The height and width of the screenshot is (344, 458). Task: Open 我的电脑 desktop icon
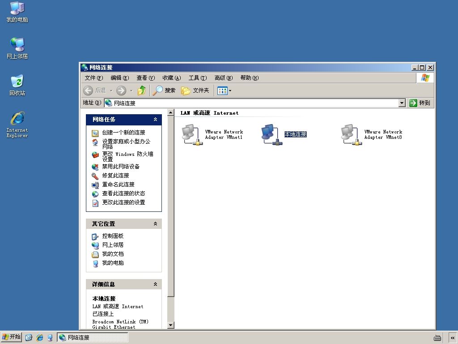(x=17, y=12)
